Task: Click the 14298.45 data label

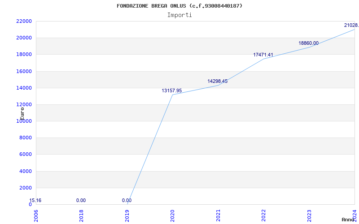Action: pyautogui.click(x=218, y=82)
